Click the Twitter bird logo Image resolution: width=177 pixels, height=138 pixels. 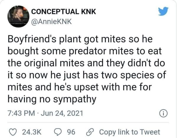163,11
